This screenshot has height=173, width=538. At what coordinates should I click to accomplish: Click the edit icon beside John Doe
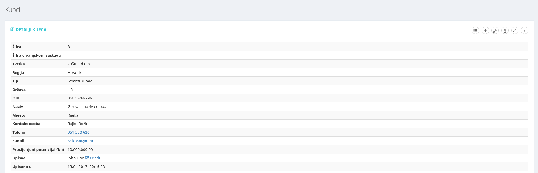(x=87, y=158)
